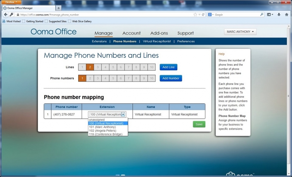
Task: Open the Web Slice Gallery bookmark
Action: pos(80,21)
